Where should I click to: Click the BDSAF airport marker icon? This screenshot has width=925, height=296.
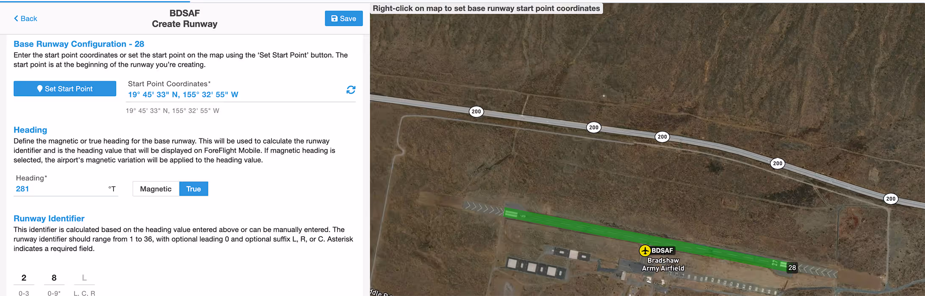point(645,251)
